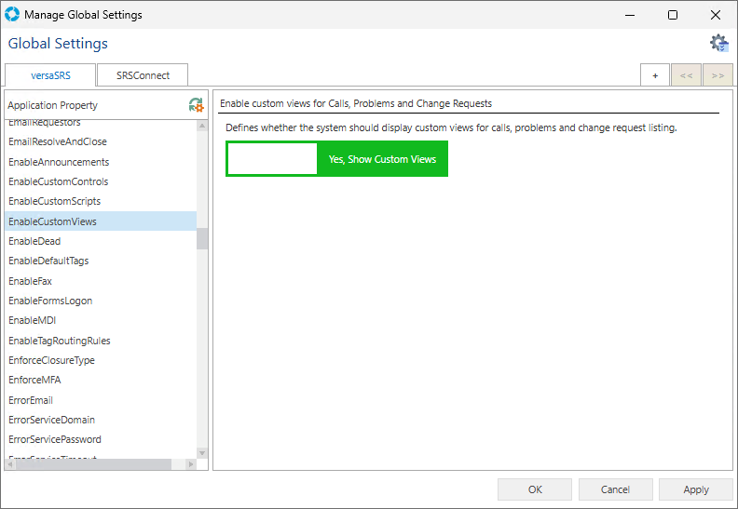Click OK to confirm settings
The image size is (738, 509).
[x=535, y=489]
